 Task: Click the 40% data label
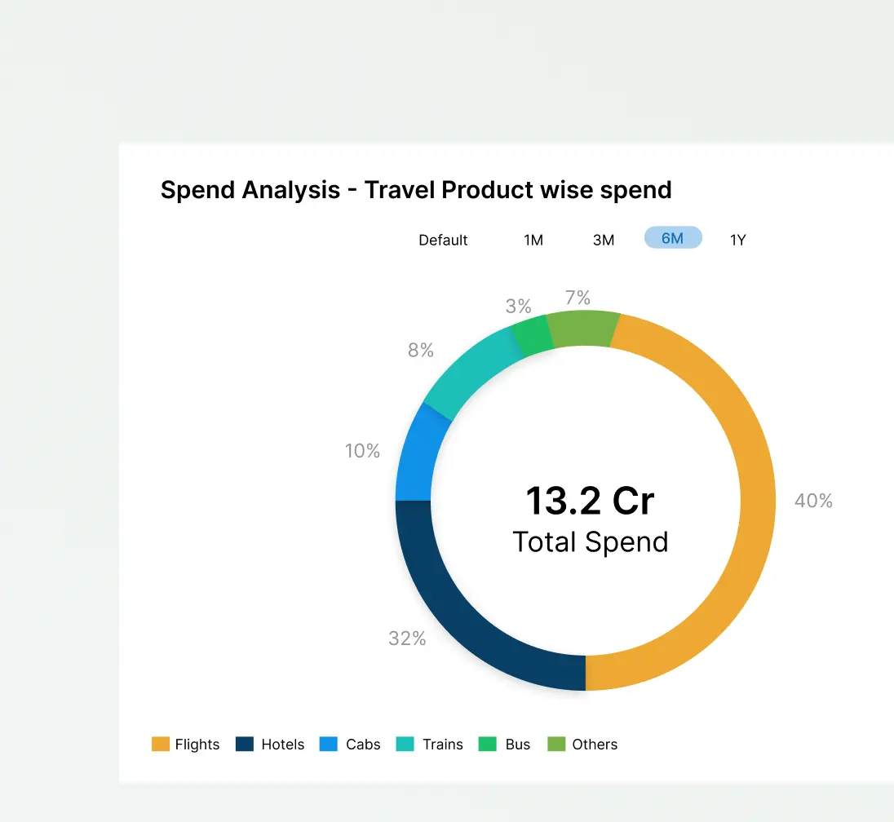click(x=813, y=501)
